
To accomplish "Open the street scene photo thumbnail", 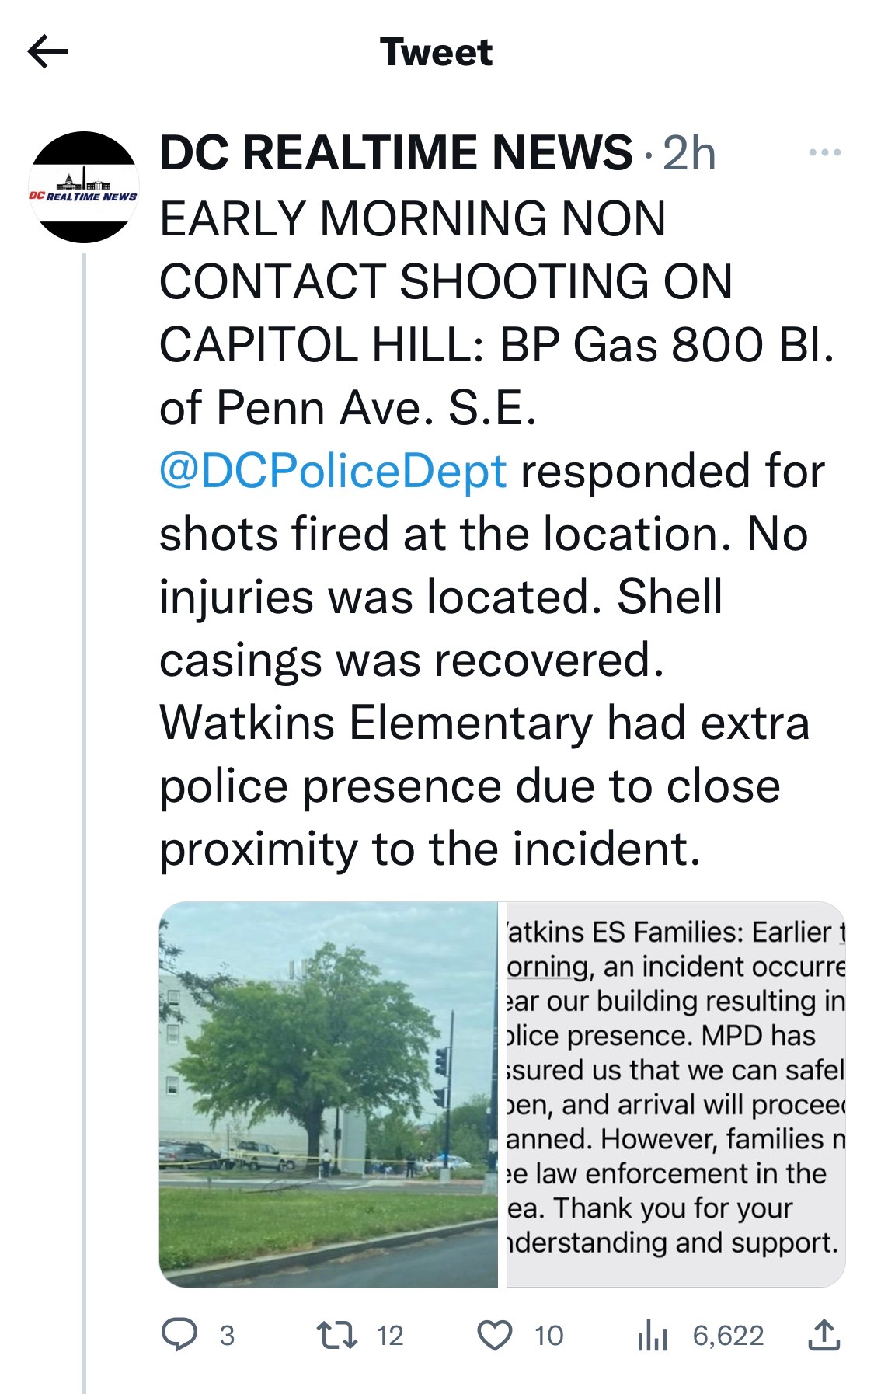I will click(x=328, y=1094).
